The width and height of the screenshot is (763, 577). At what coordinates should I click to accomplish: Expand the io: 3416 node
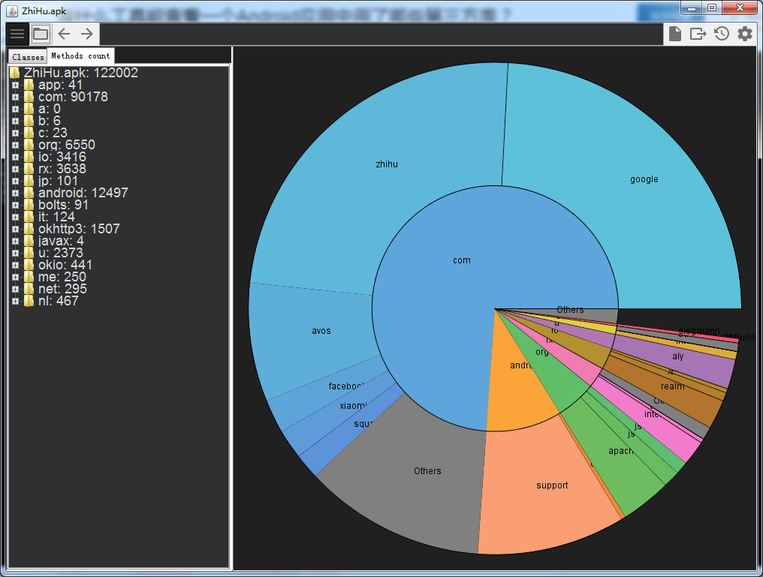[15, 157]
